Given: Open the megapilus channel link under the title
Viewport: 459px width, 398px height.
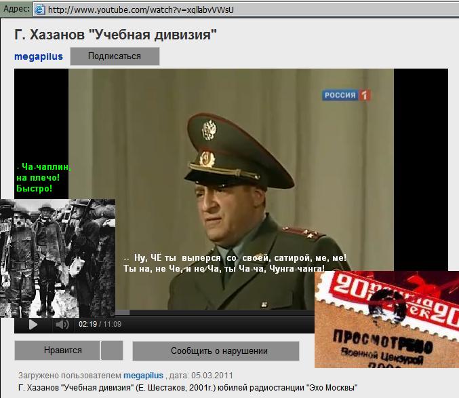Looking at the screenshot, I should pos(39,56).
